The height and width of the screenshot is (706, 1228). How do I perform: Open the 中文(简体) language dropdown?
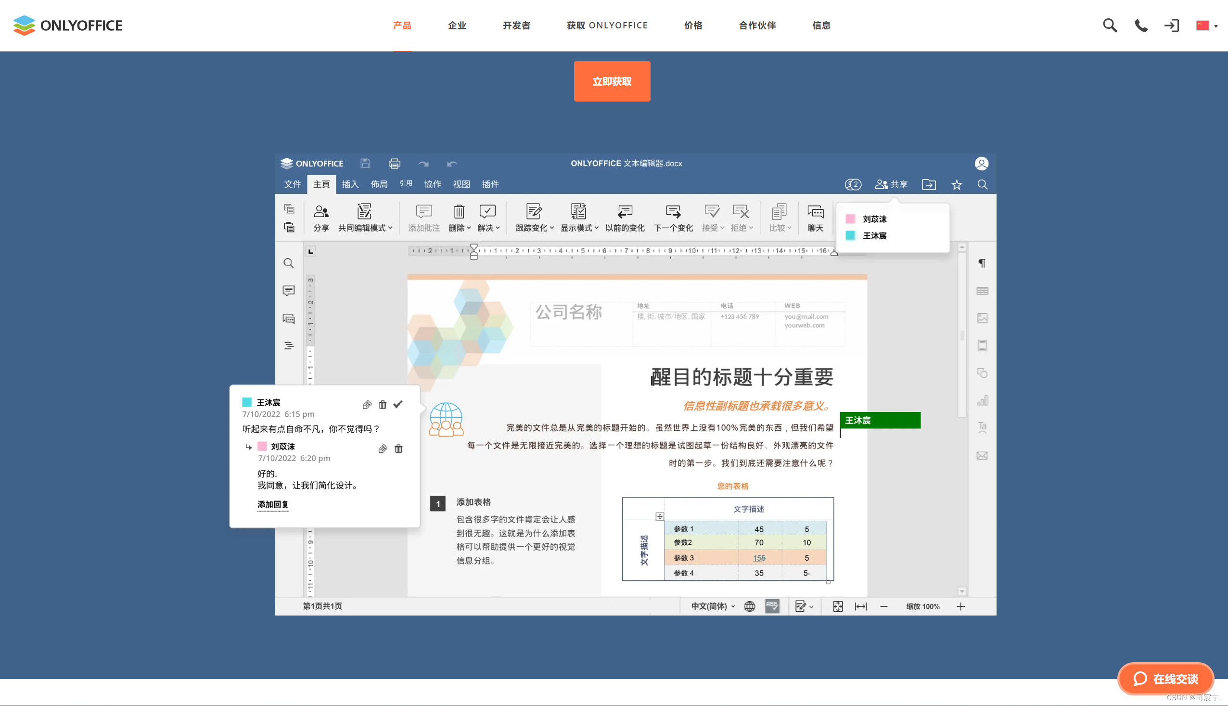[713, 606]
